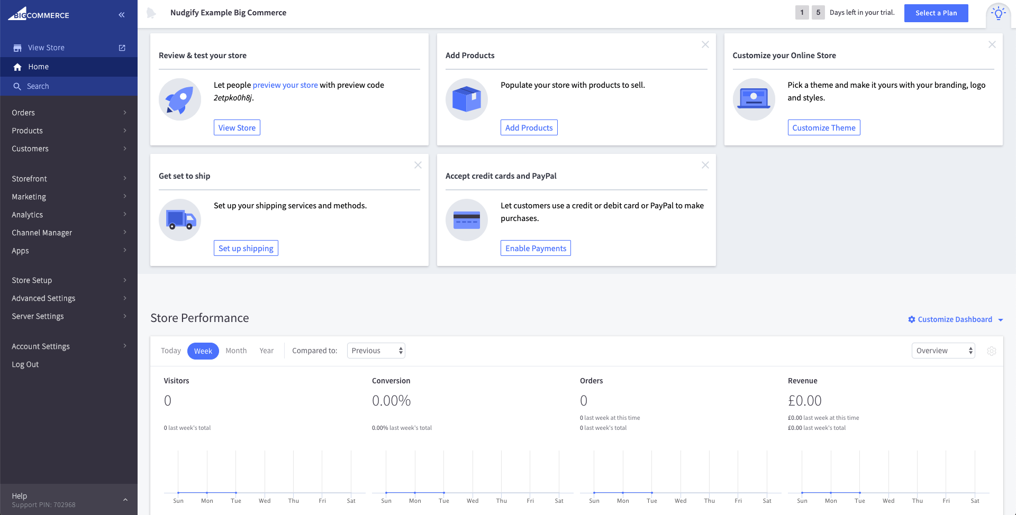Open the Compared-to Previous dropdown
Screen dimensions: 1016x515
point(376,350)
